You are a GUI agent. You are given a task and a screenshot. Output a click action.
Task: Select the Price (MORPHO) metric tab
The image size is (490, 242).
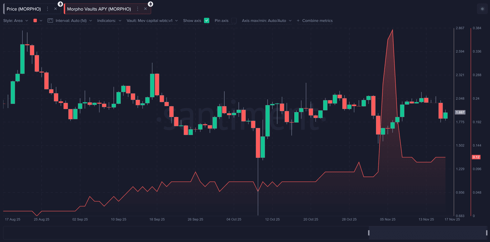click(x=24, y=9)
